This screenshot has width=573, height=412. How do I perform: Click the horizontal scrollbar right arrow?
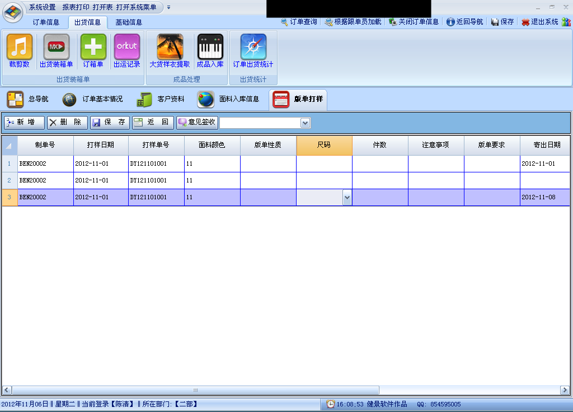click(x=565, y=390)
